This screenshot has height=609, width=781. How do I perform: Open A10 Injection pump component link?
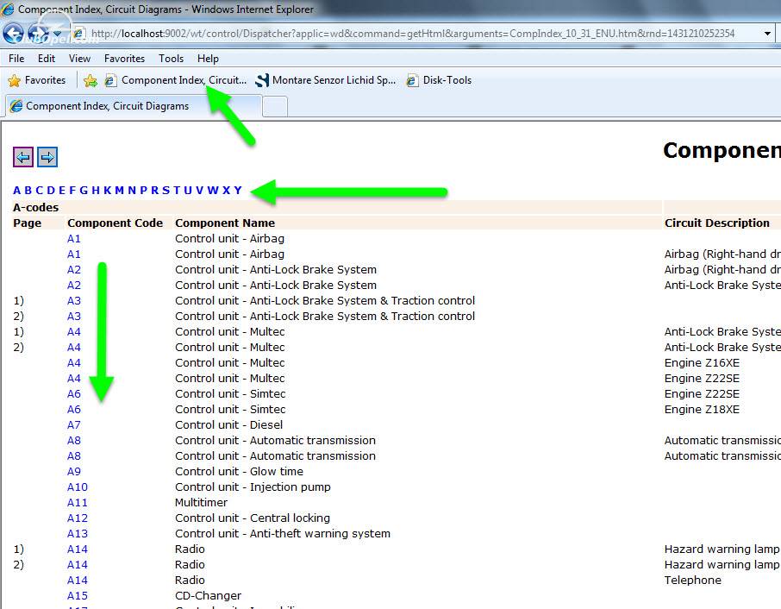click(x=78, y=487)
